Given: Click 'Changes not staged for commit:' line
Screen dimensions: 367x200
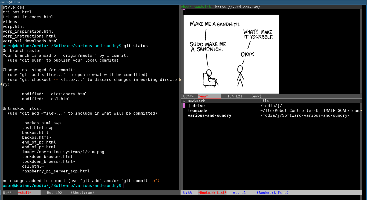Looking at the screenshot, I should (39, 70).
